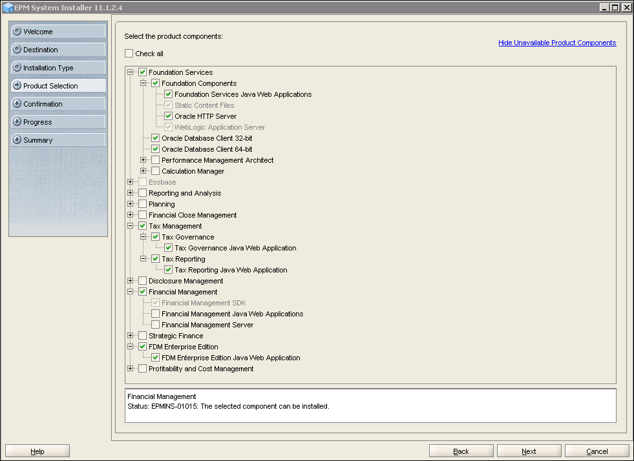Check Financial Management Java Web Applications
Image resolution: width=634 pixels, height=461 pixels.
click(x=155, y=314)
